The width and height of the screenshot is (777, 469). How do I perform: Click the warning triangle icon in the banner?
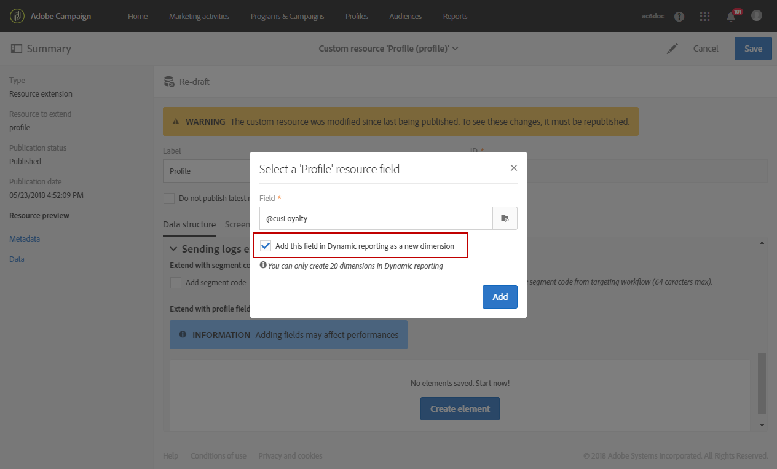click(176, 122)
